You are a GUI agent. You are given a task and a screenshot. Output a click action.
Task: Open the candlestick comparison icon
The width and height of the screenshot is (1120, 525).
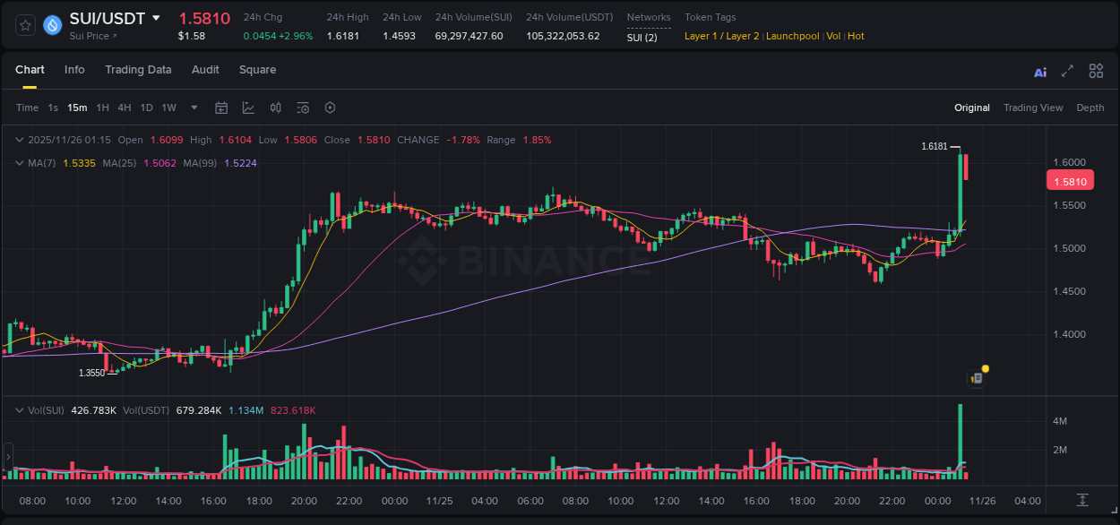[275, 108]
